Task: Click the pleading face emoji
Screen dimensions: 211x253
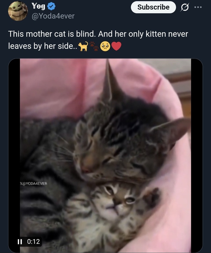Action: coord(105,46)
